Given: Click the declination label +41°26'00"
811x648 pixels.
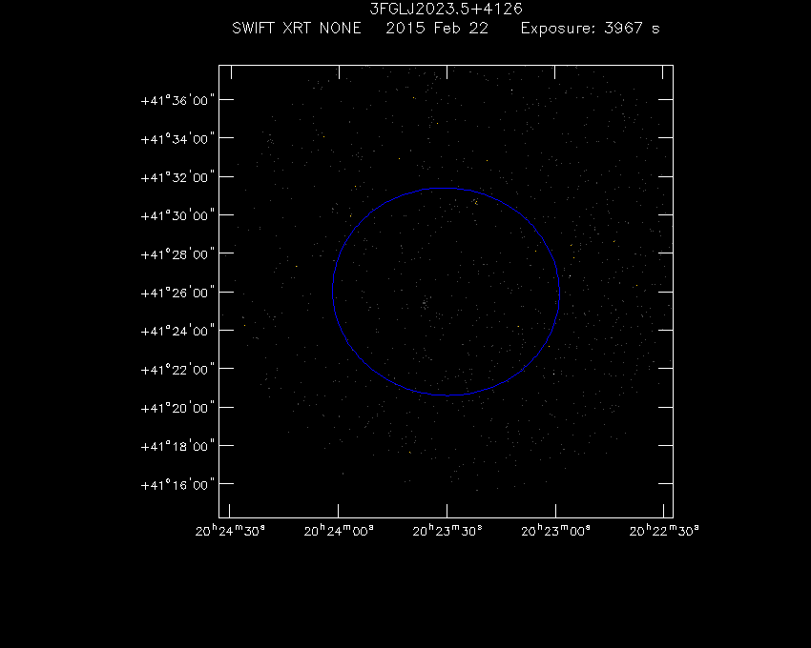Looking at the screenshot, I should (177, 293).
